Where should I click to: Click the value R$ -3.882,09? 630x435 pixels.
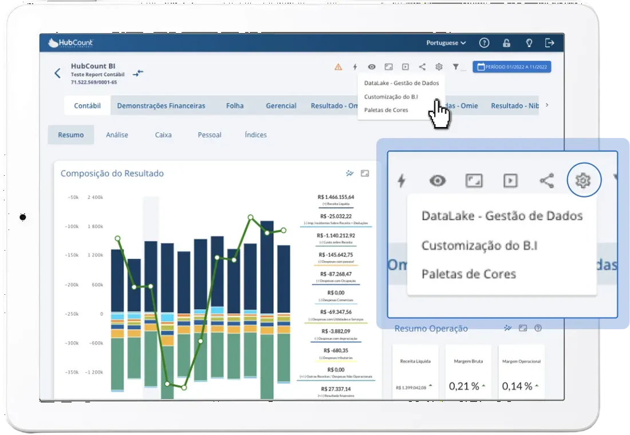pyautogui.click(x=336, y=331)
